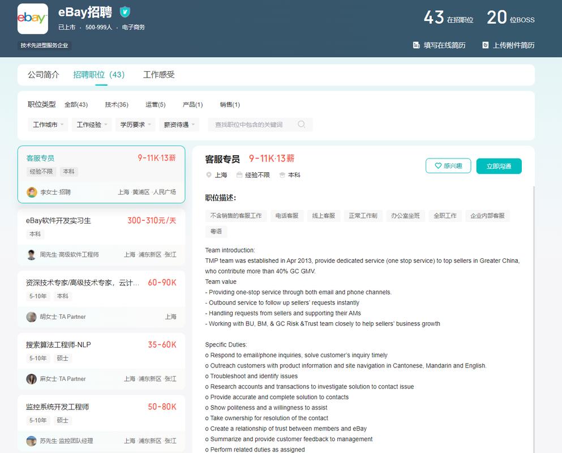Click the location pin icon beside 上海
Screen dimensions: 562x453
[209, 175]
